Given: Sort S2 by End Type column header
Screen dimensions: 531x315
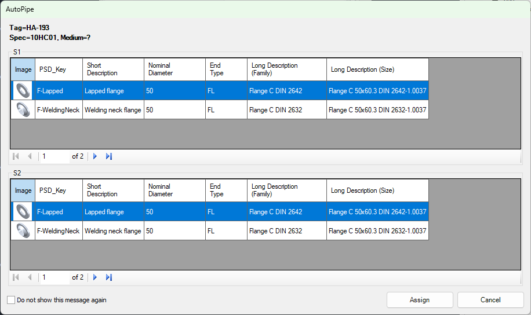Looking at the screenshot, I should (226, 191).
